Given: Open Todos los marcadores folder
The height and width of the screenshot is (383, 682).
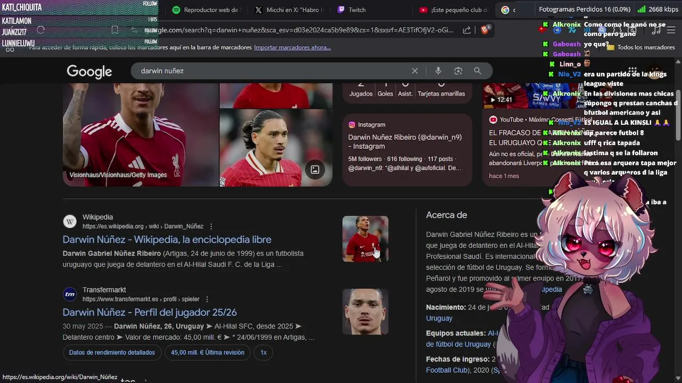Looking at the screenshot, I should (x=641, y=47).
